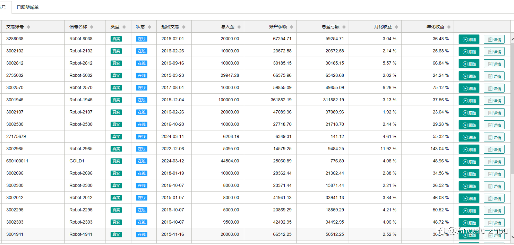Follow signal Robot-2303 with 跟随 button
The width and height of the screenshot is (514, 245).
[469, 223]
